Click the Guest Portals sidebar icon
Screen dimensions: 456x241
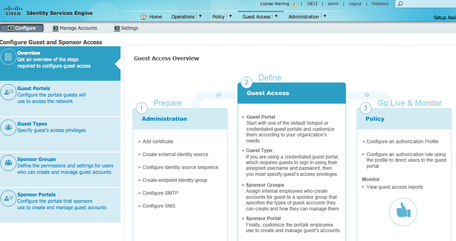(x=8, y=92)
